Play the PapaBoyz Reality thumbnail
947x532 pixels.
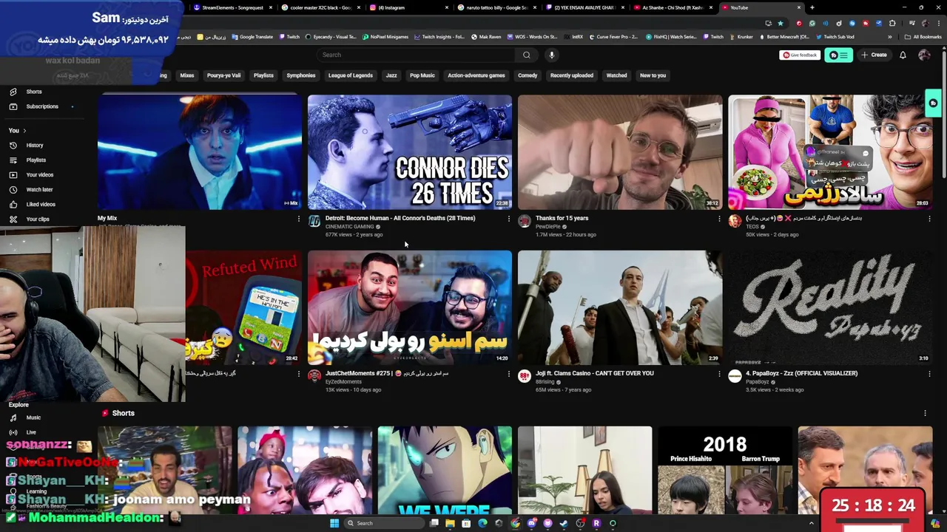[830, 307]
